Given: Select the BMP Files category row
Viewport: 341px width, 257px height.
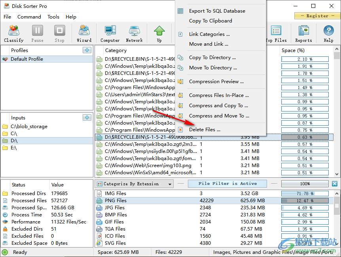Looking at the screenshot, I should (214, 215).
